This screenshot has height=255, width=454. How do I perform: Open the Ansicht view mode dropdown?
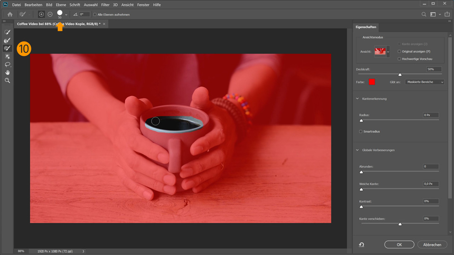pyautogui.click(x=388, y=52)
